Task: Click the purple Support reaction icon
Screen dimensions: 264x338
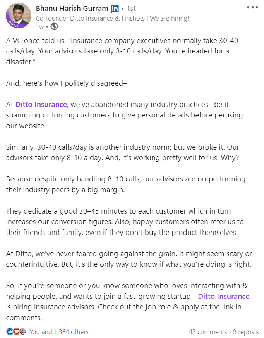Action: (x=22, y=332)
